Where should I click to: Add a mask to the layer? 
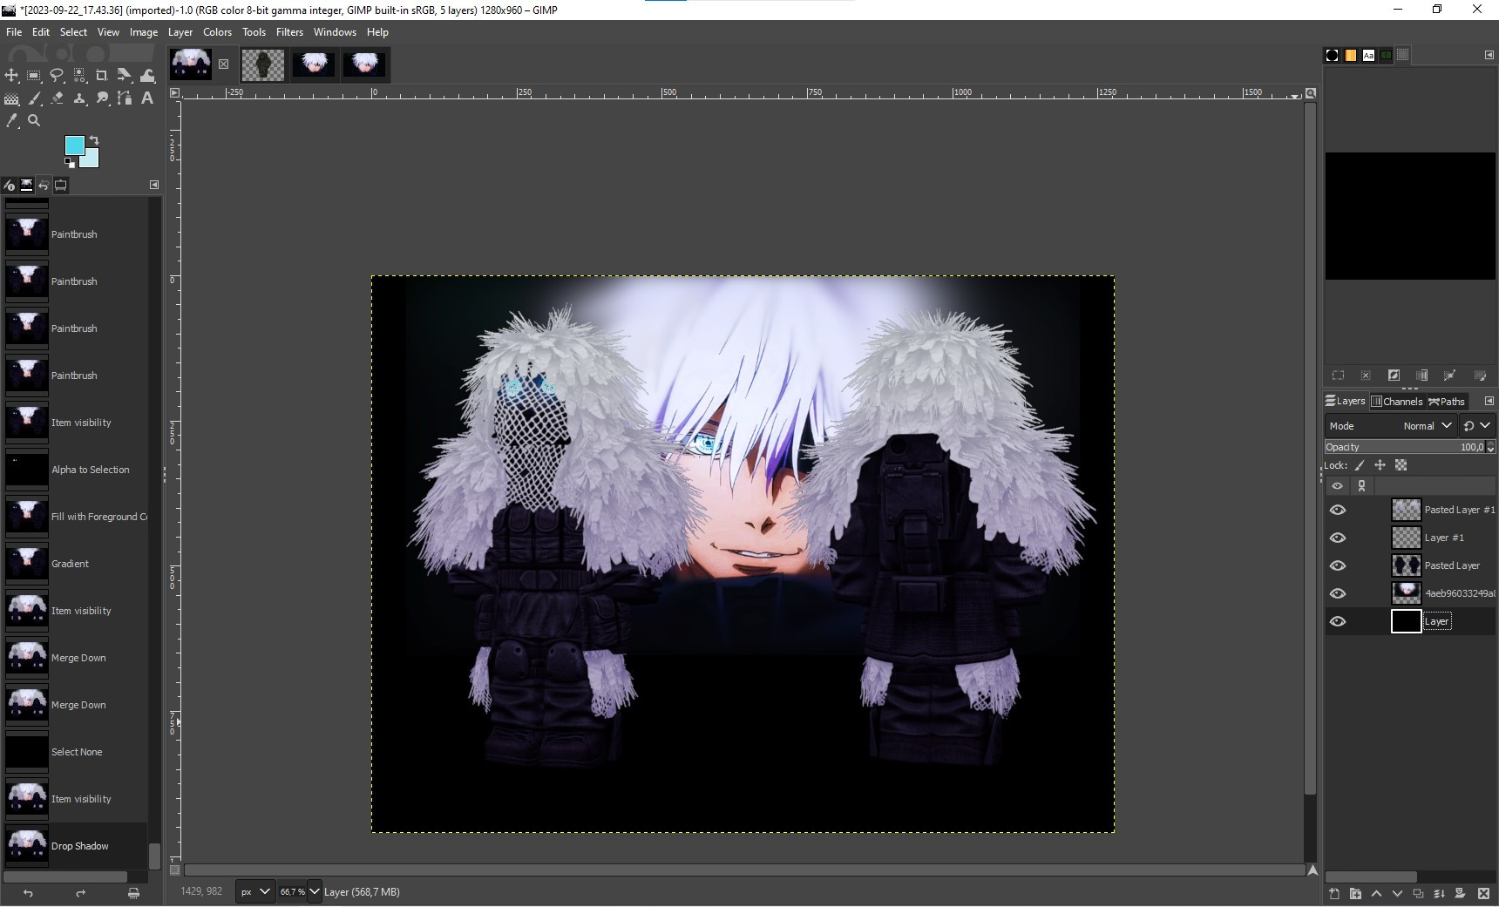pos(1460,894)
